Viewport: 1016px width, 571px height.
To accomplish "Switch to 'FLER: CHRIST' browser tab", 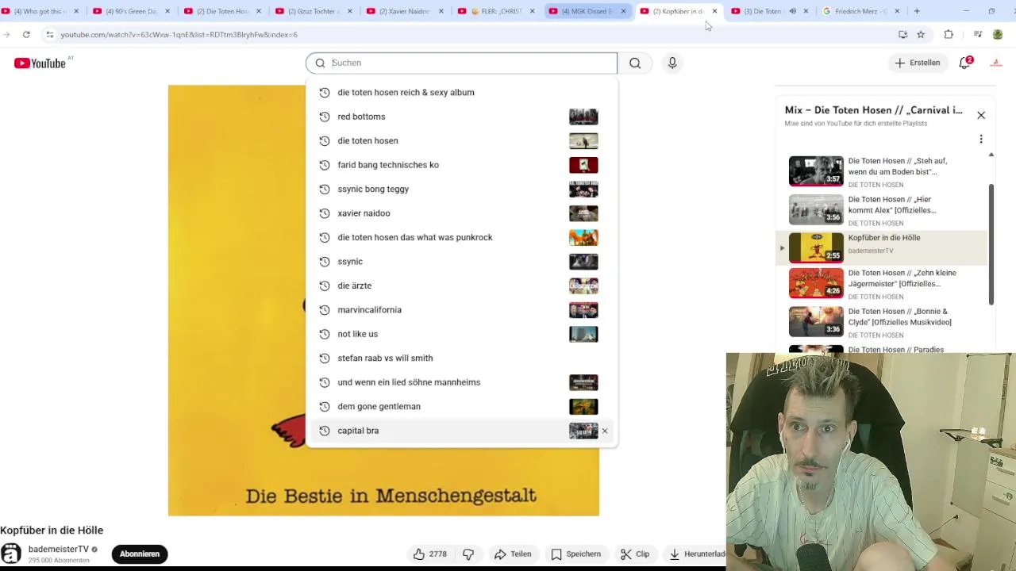I will (x=496, y=11).
